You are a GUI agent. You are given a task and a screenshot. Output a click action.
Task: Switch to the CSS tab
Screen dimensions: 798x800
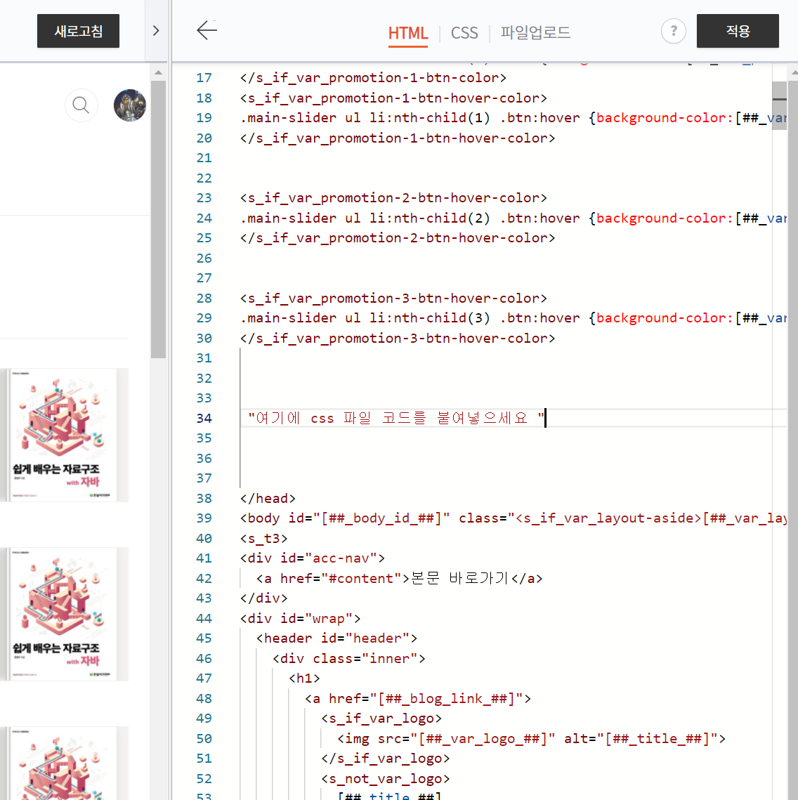click(x=464, y=33)
